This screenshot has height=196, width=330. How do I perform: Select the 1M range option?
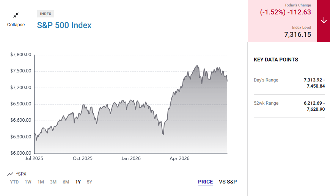pos(41,182)
